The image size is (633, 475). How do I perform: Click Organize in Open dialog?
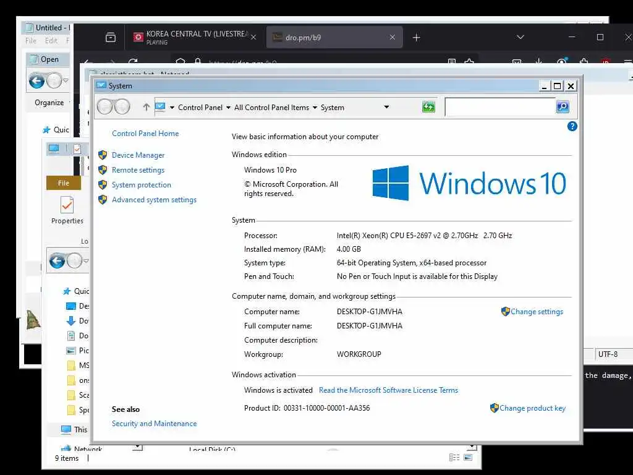coord(49,103)
